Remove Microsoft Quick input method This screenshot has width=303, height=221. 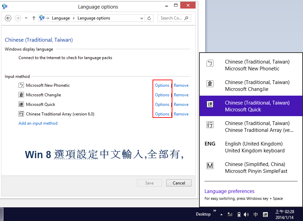pyautogui.click(x=181, y=105)
